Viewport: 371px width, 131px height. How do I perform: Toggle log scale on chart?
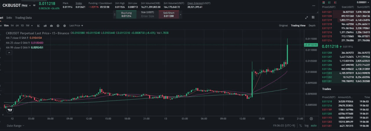306,126
